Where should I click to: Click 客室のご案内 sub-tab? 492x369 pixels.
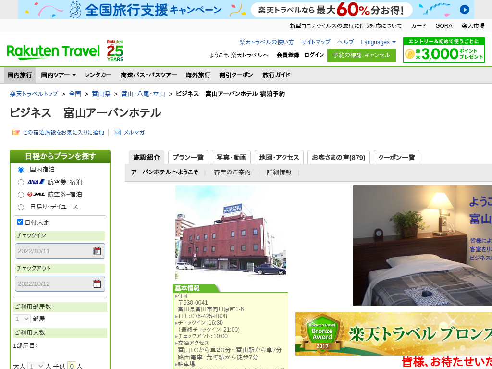pyautogui.click(x=232, y=172)
